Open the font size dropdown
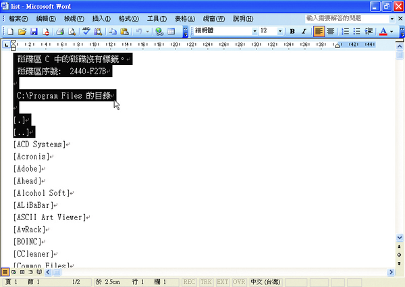This screenshot has width=405, height=287. 280,31
